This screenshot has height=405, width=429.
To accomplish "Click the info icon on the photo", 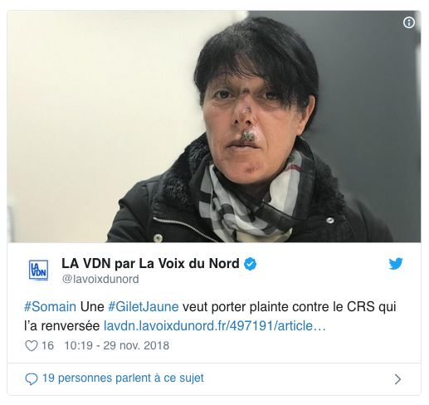I will click(409, 22).
